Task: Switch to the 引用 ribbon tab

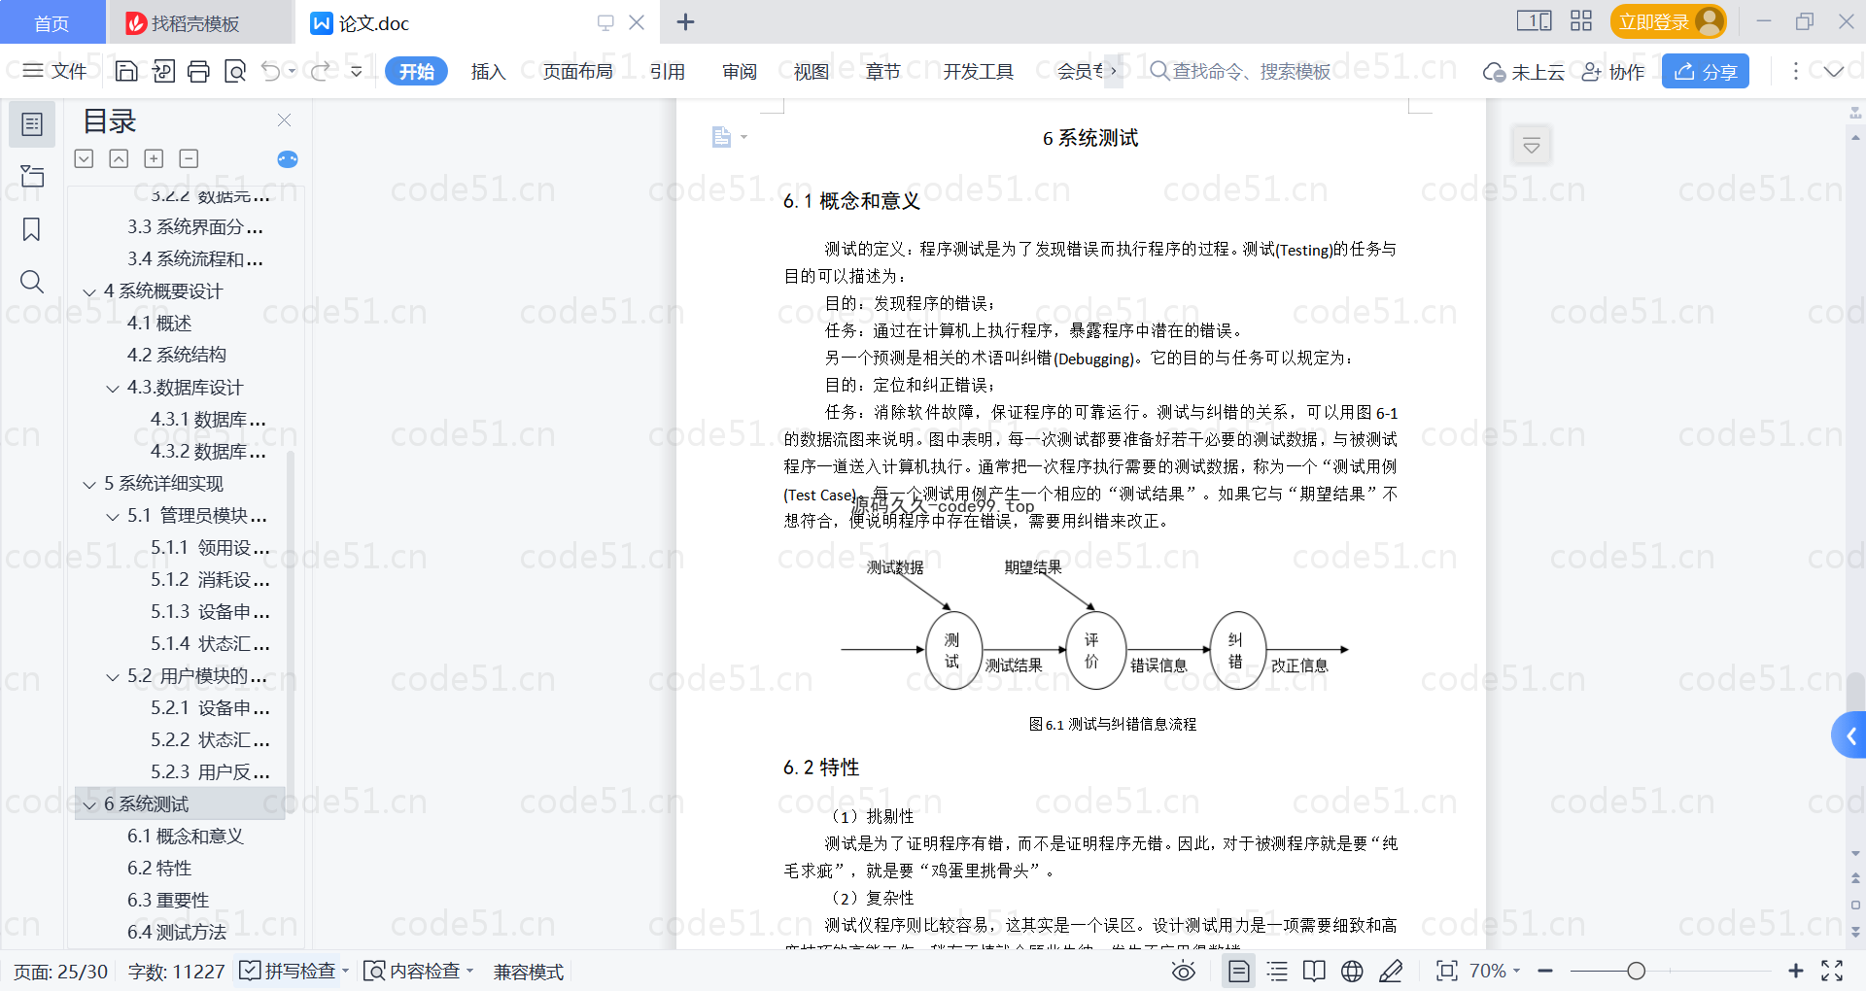Action: [668, 71]
